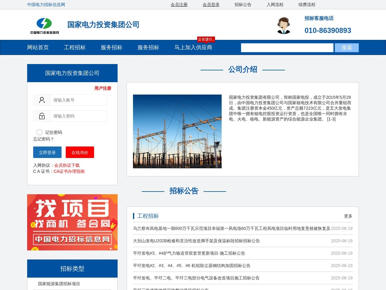Click the 招标公告 section title
This screenshot has width=386, height=290.
[184, 191]
